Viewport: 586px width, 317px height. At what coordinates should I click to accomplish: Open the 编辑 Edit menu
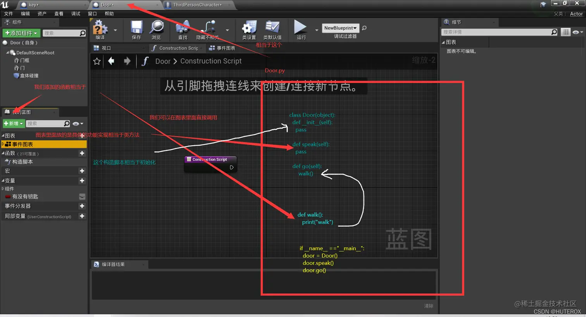[25, 14]
